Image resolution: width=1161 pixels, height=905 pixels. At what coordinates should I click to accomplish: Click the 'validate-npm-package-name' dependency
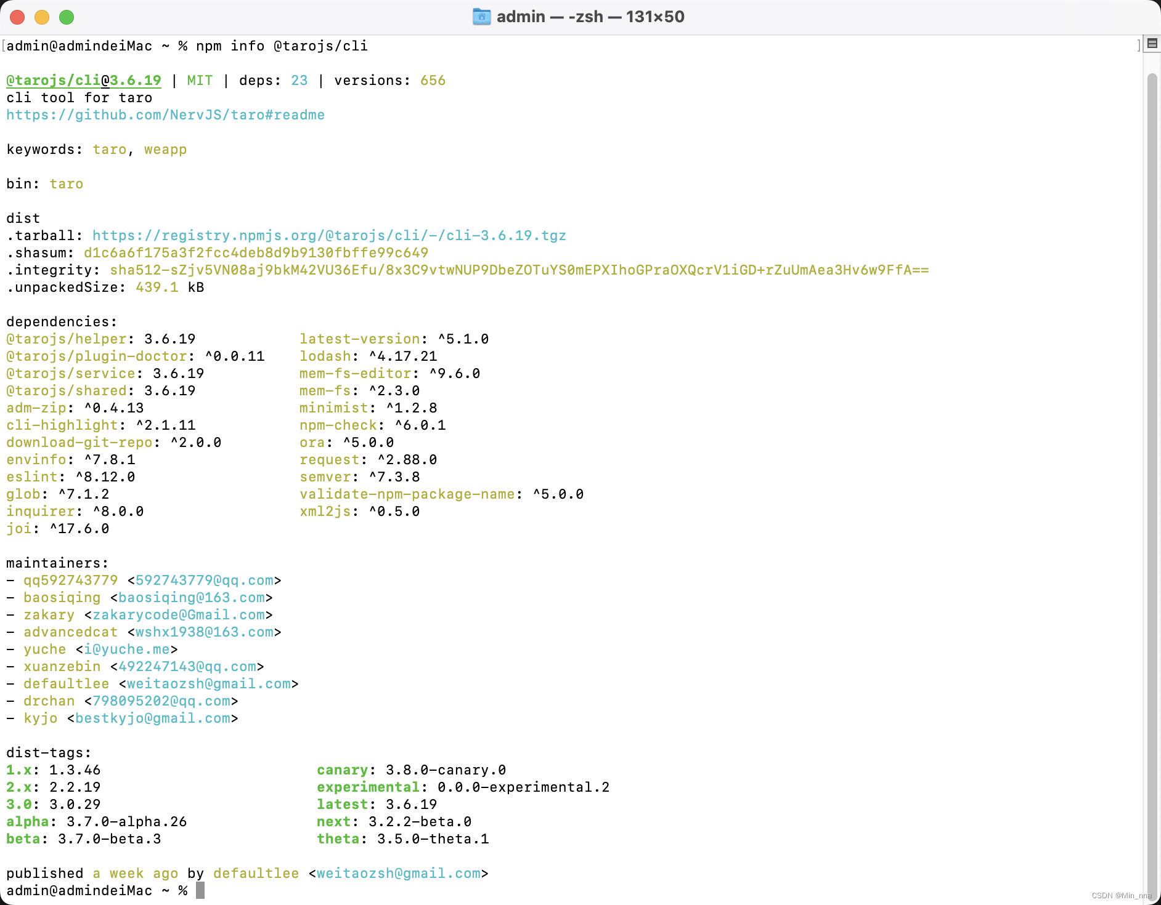[407, 494]
